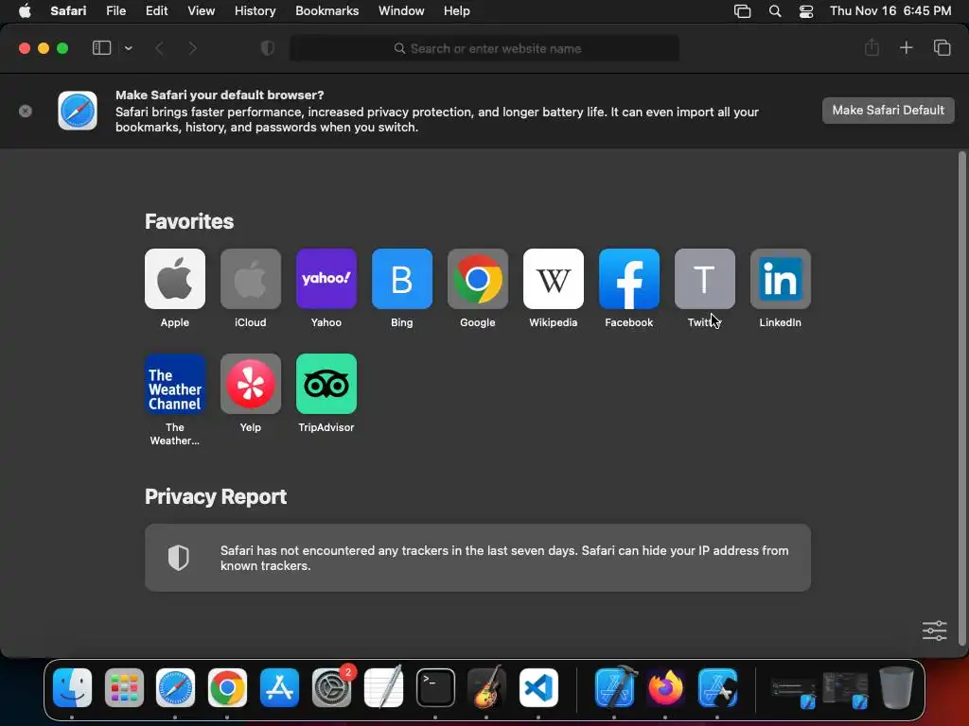This screenshot has width=969, height=726.
Task: Open App Store from the Dock
Action: (x=279, y=687)
